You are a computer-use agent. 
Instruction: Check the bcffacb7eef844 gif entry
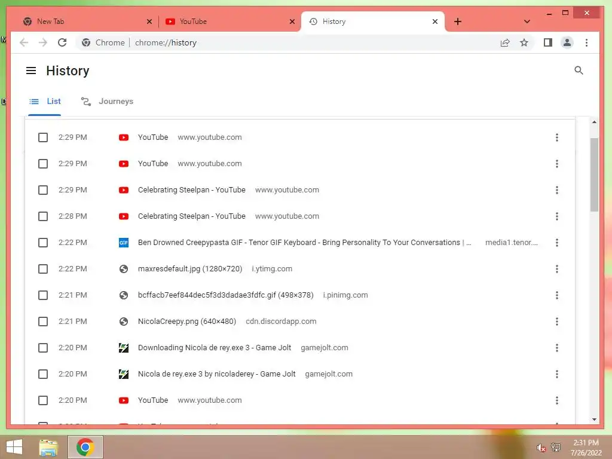tap(43, 295)
